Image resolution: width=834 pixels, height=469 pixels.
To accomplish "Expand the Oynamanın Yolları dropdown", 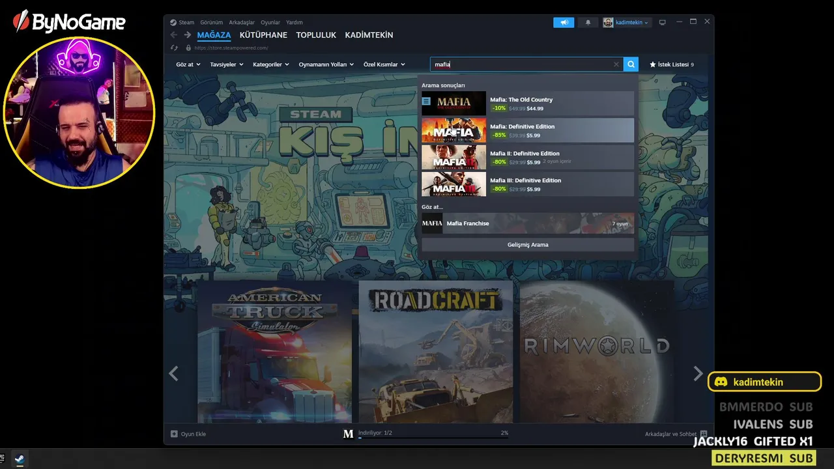I will [326, 64].
